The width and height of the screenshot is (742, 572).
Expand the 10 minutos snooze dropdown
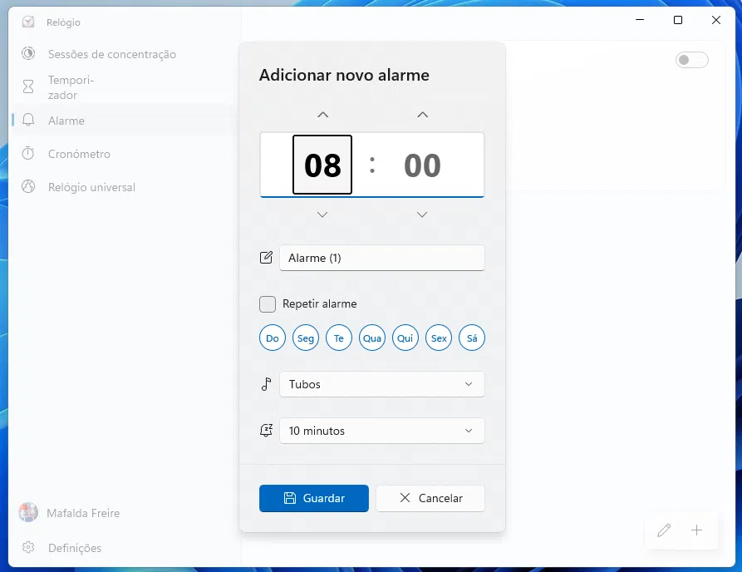(381, 431)
